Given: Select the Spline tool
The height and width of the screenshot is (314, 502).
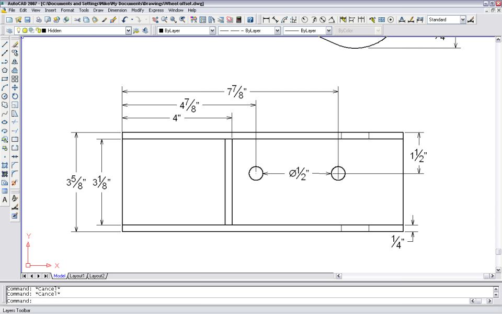Looking at the screenshot, I should pyautogui.click(x=5, y=114).
